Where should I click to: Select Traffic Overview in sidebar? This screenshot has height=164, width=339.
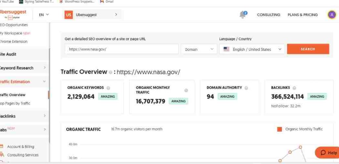13,95
